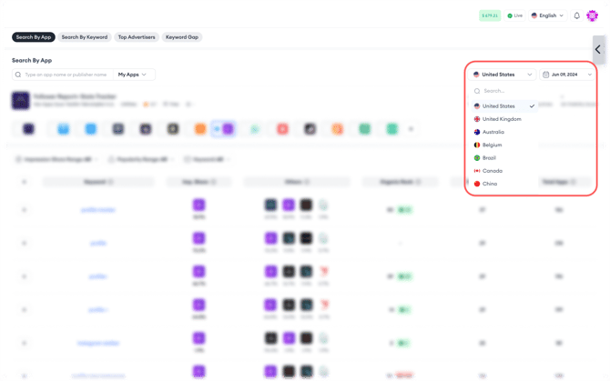Open the notifications bell
The image size is (610, 381).
point(576,15)
